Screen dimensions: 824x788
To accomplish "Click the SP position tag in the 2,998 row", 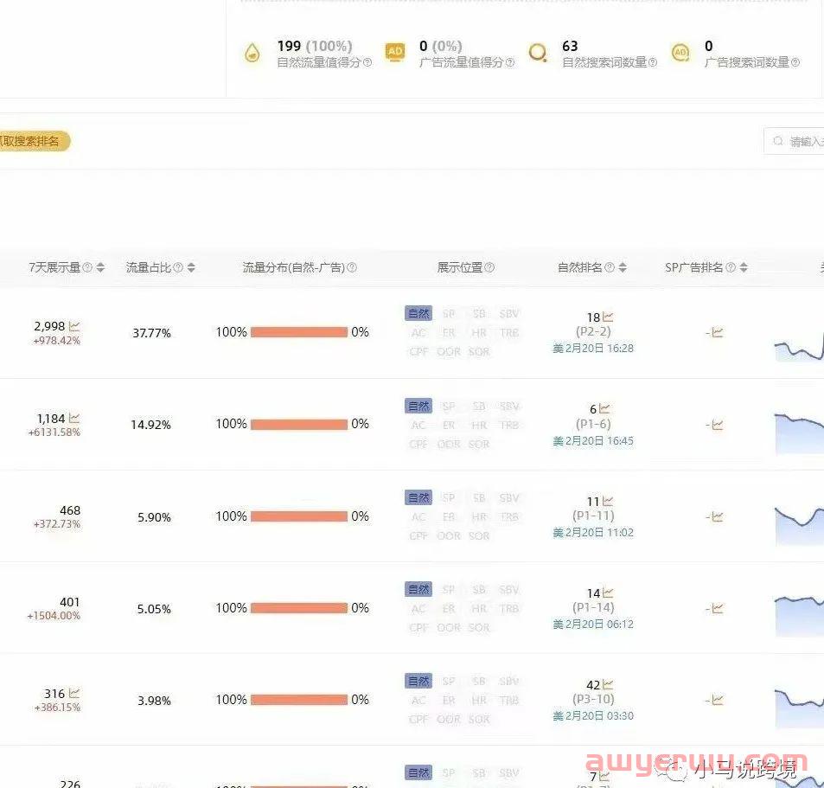I will click(449, 314).
